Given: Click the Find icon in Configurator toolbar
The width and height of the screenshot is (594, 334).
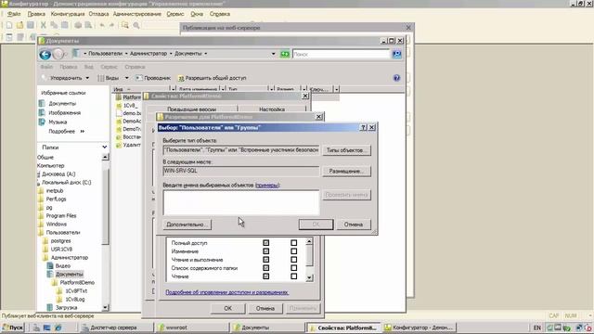Looking at the screenshot, I should [124, 25].
